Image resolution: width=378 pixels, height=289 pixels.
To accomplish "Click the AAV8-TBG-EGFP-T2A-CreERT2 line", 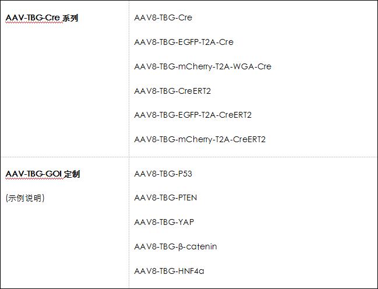I will (193, 115).
